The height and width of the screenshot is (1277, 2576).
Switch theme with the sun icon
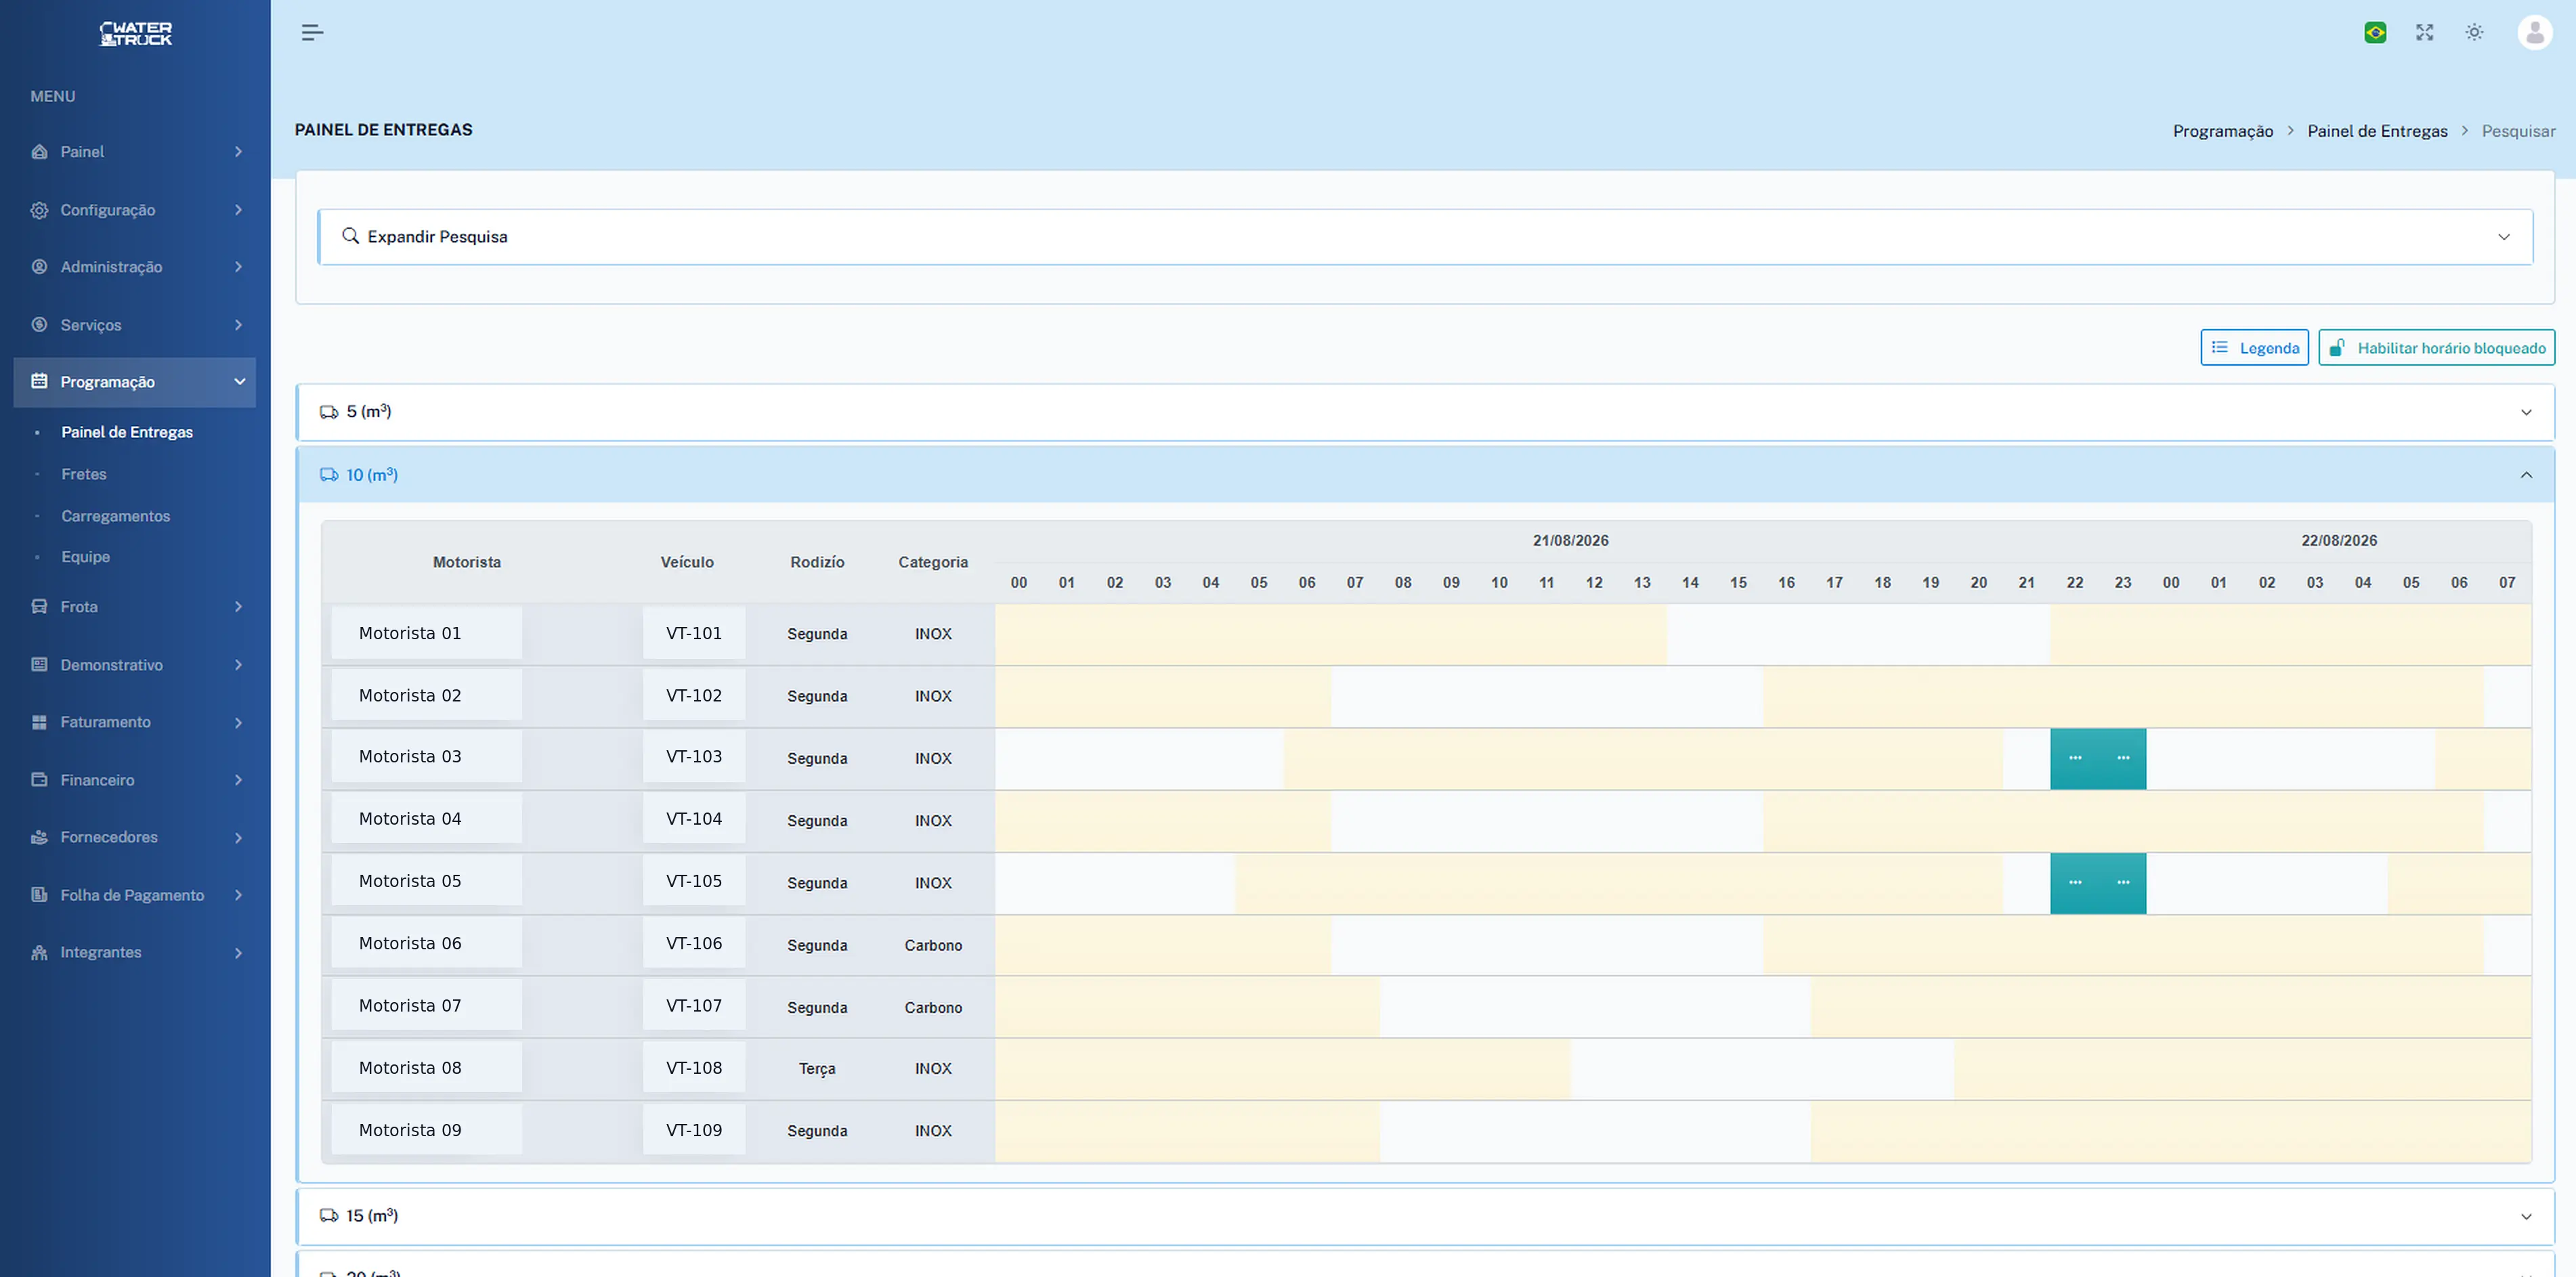2474,33
